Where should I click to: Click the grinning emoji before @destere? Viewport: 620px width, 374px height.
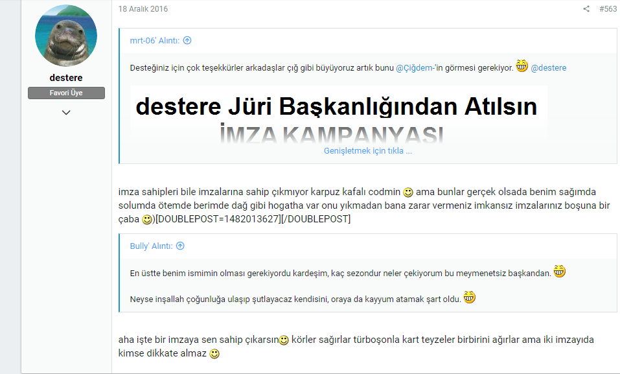[522, 65]
